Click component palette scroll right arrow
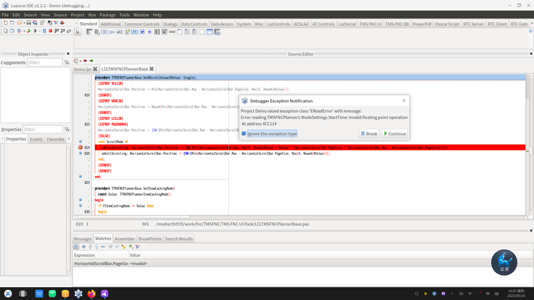 point(532,23)
